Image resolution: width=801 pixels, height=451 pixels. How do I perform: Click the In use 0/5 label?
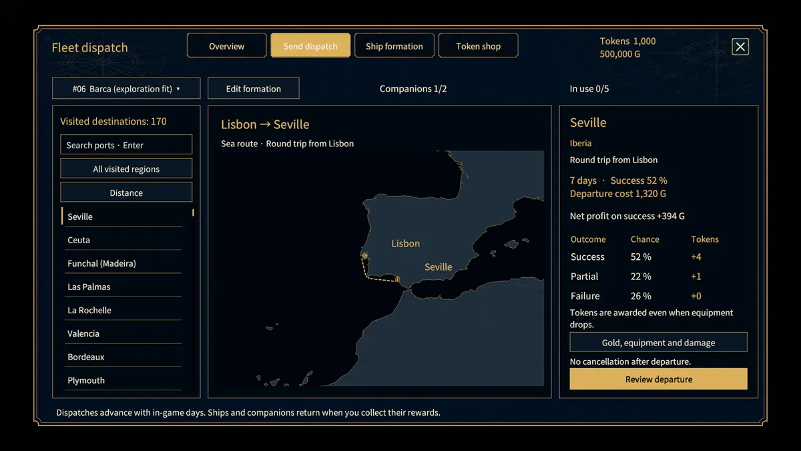tap(589, 88)
